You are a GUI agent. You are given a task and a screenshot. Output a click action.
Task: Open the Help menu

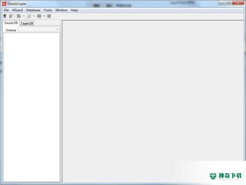pos(74,10)
